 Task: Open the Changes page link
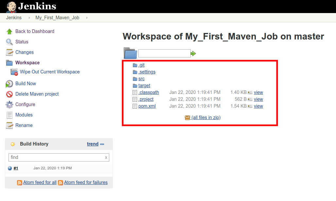[x=25, y=53]
